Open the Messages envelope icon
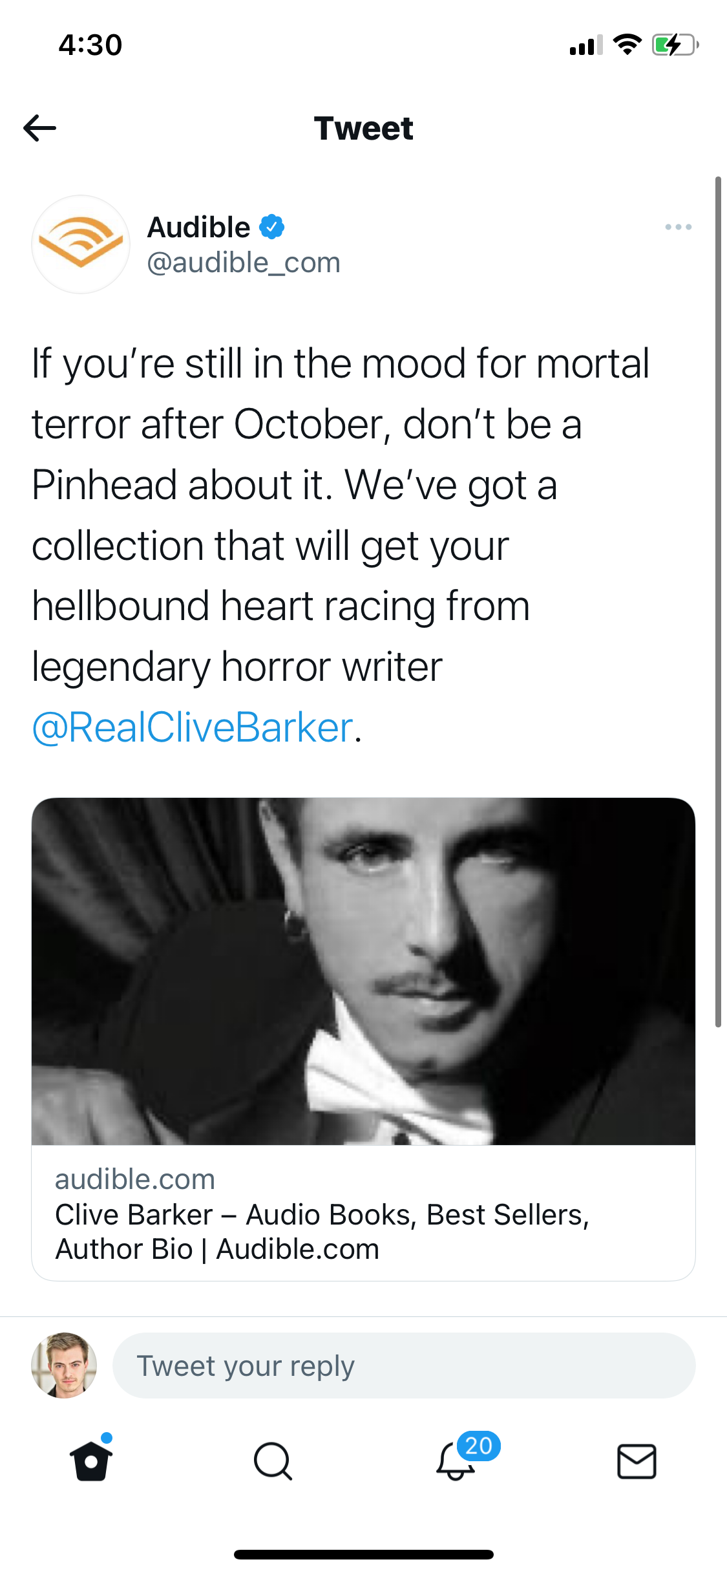This screenshot has width=727, height=1575. point(637,1461)
